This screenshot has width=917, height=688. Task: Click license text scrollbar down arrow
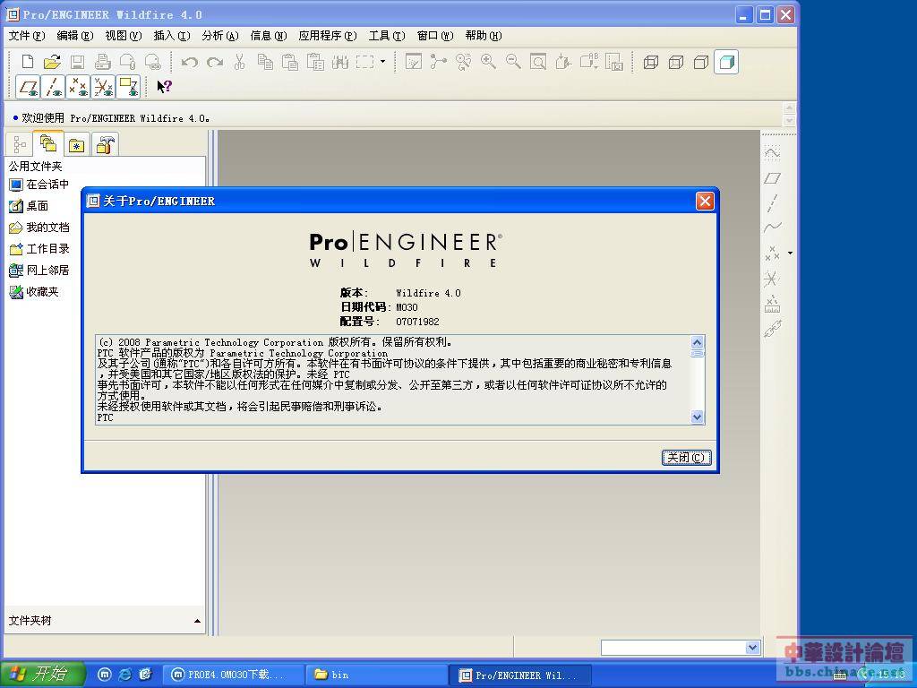[697, 417]
